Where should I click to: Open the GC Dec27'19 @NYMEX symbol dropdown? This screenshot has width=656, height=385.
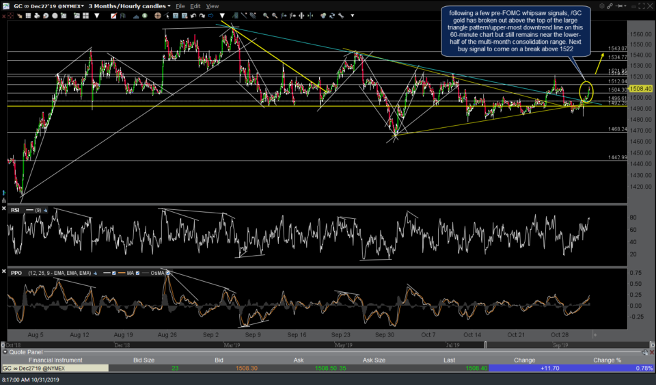click(44, 6)
